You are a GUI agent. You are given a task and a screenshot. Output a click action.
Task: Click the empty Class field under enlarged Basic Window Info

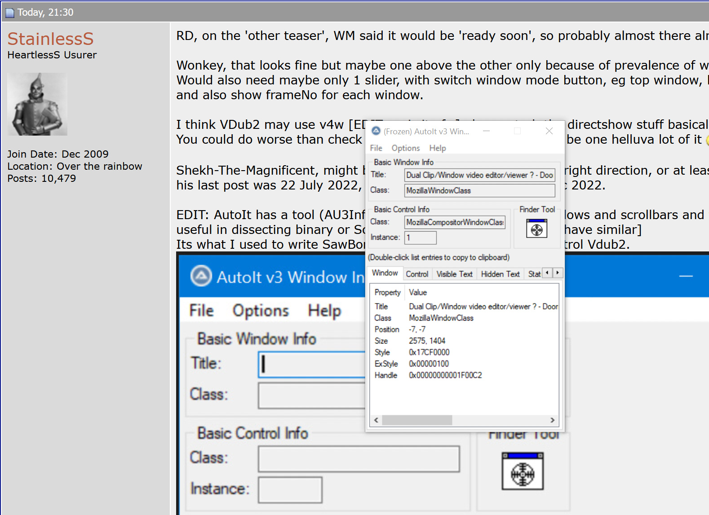[x=312, y=396]
